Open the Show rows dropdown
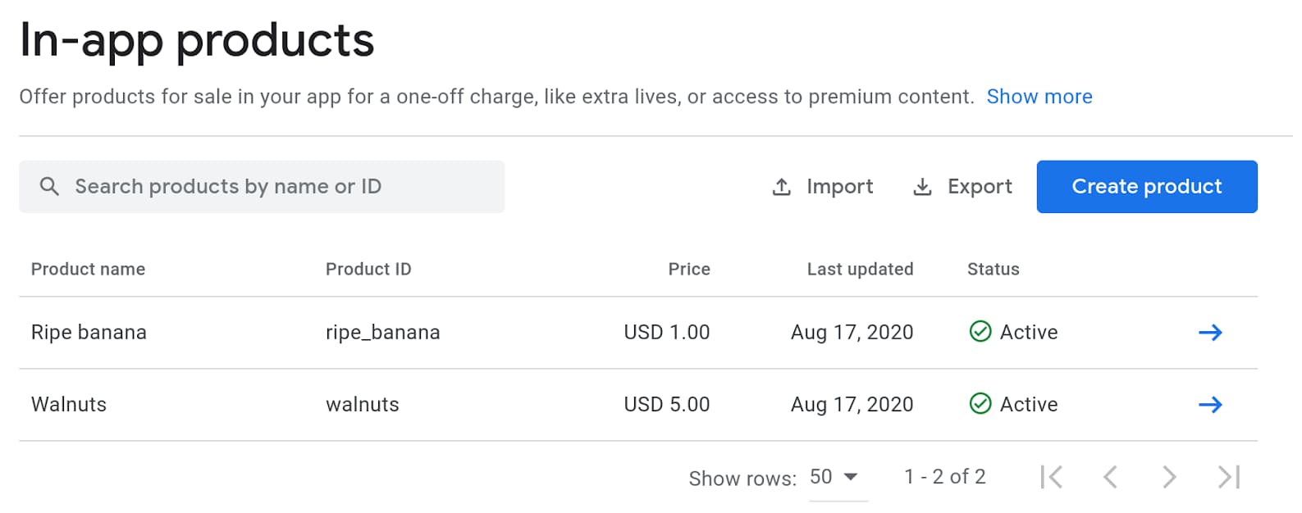Viewport: 1302px width, 513px height. tap(835, 476)
